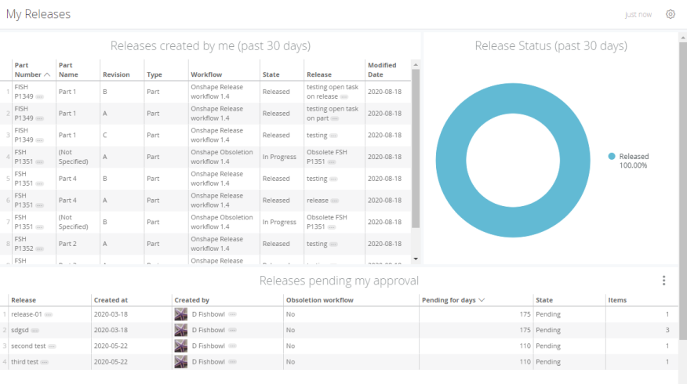Click the Released legend color dot
This screenshot has height=384, width=687.
[612, 156]
